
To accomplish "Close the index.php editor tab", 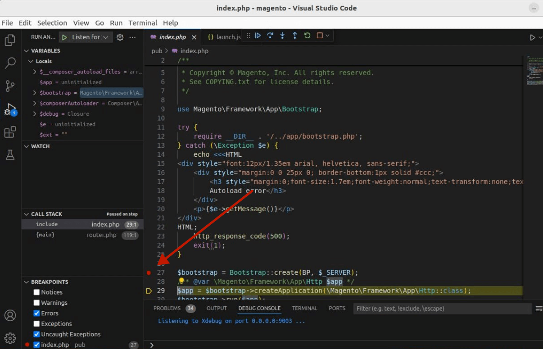I will pyautogui.click(x=194, y=37).
